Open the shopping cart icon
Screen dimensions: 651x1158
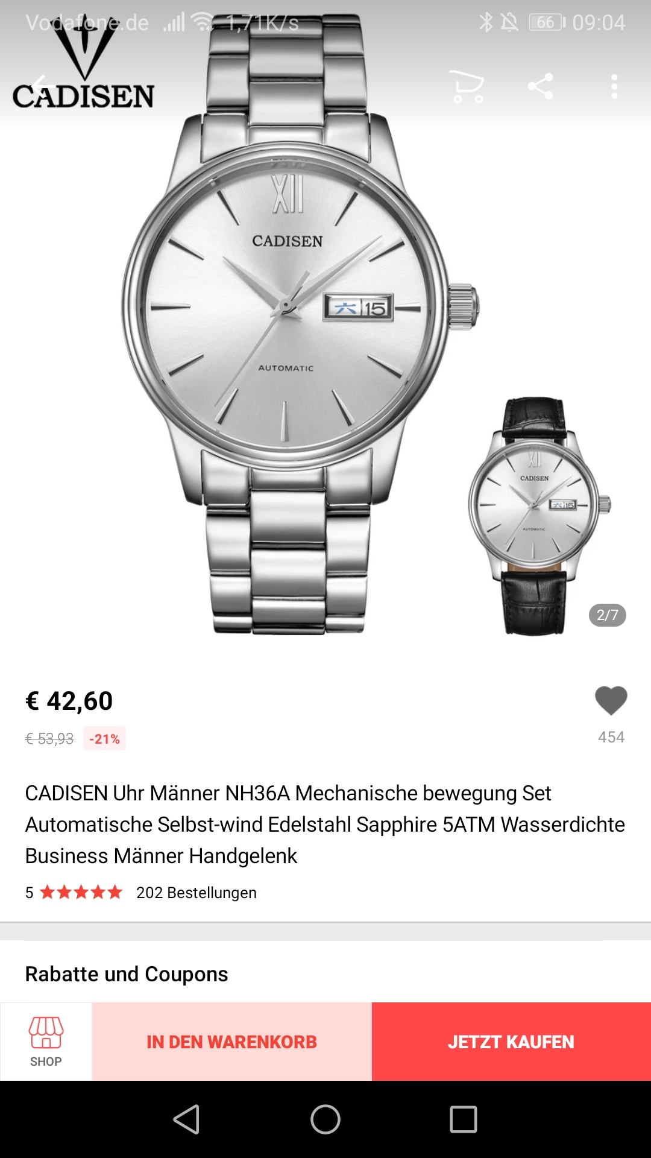tap(467, 87)
